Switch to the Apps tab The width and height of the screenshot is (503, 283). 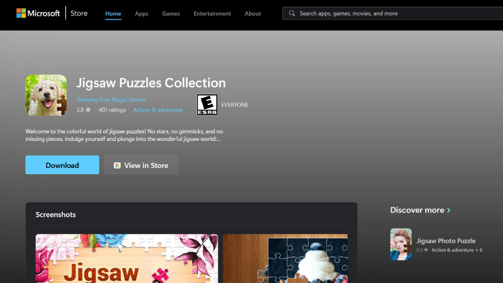pyautogui.click(x=141, y=13)
